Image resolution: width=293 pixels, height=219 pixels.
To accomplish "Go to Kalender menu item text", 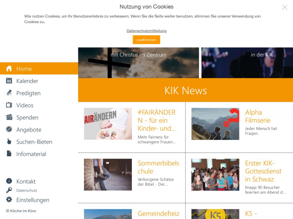I will [x=27, y=81].
